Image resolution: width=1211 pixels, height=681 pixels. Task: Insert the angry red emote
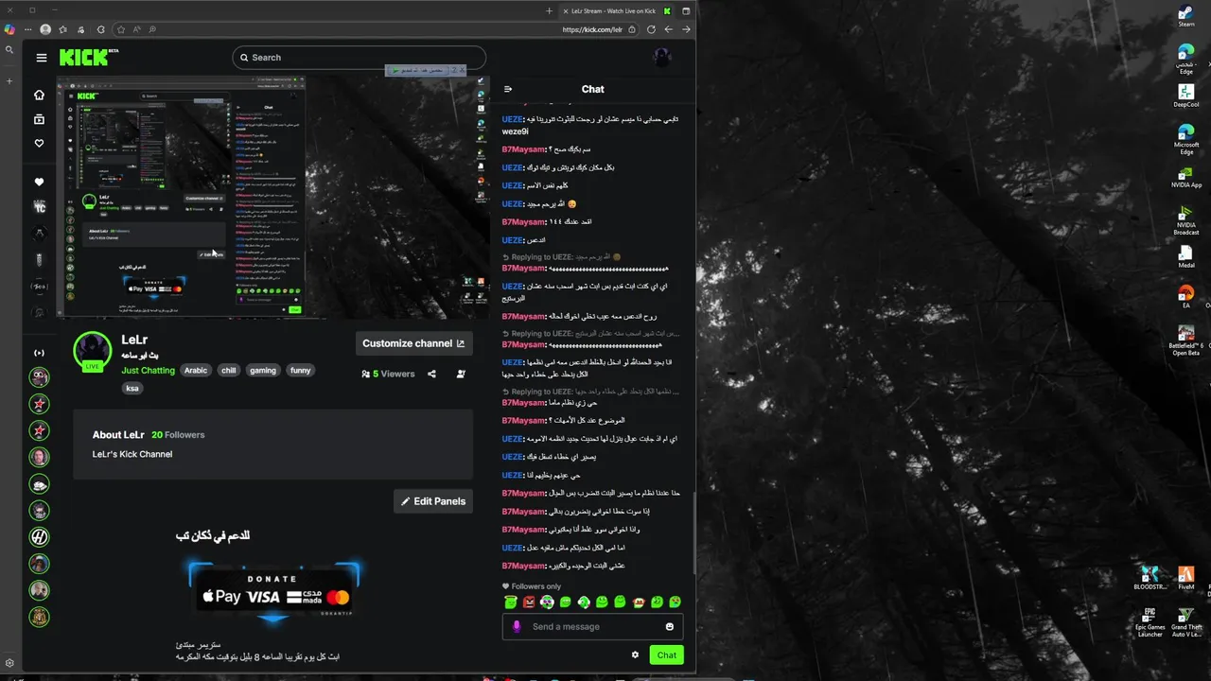coord(529,602)
